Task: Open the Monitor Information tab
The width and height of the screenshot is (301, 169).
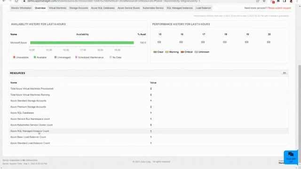Action: pyautogui.click(x=21, y=8)
